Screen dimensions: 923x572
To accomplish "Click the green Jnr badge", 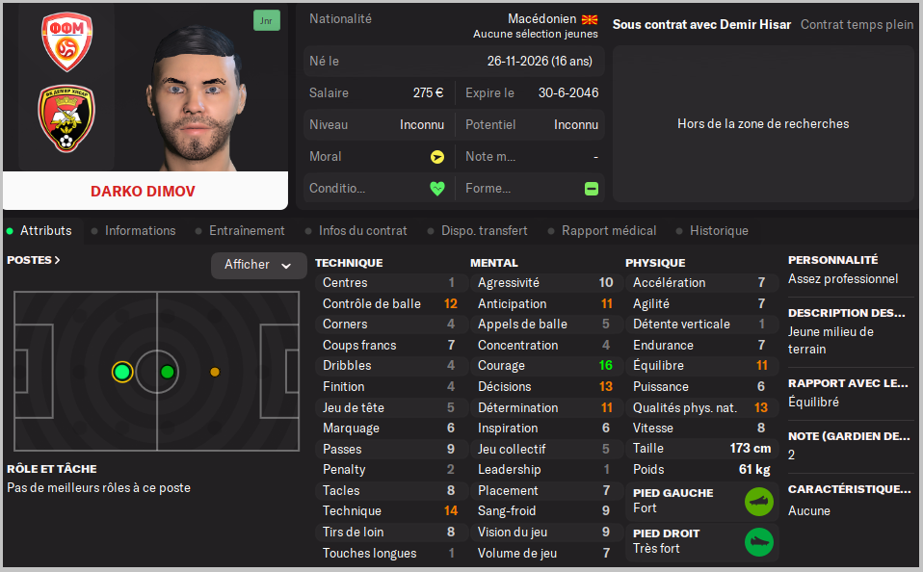I will point(267,20).
